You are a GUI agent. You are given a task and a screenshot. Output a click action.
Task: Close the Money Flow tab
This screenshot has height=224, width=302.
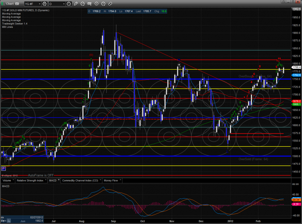tap(121, 179)
